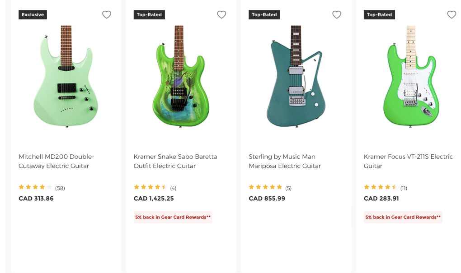Image resolution: width=461 pixels, height=273 pixels.
Task: Open the 58 reviews count for Mitchell
Action: pos(60,188)
